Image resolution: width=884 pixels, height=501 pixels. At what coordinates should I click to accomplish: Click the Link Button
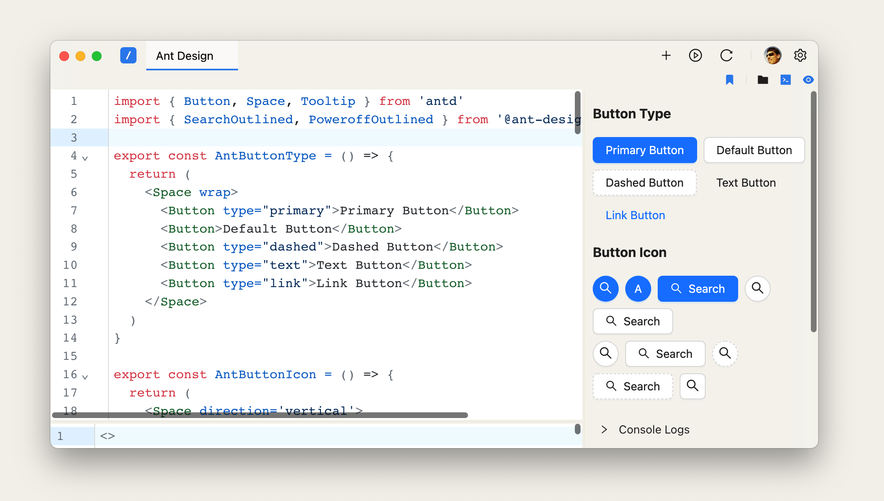(x=635, y=215)
